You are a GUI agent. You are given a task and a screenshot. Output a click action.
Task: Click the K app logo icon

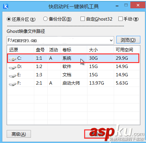pyautogui.click(x=6, y=6)
